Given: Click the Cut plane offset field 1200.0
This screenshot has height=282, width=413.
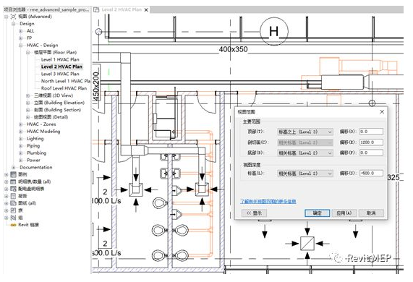Looking at the screenshot, I should point(371,142).
